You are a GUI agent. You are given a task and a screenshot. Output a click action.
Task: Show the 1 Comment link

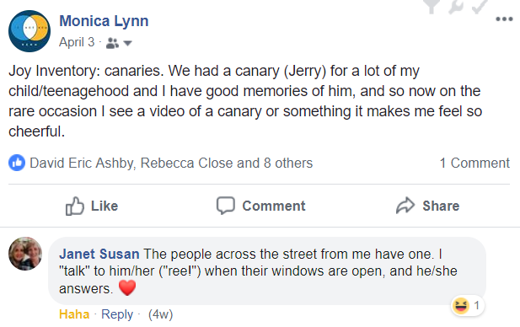pyautogui.click(x=474, y=163)
